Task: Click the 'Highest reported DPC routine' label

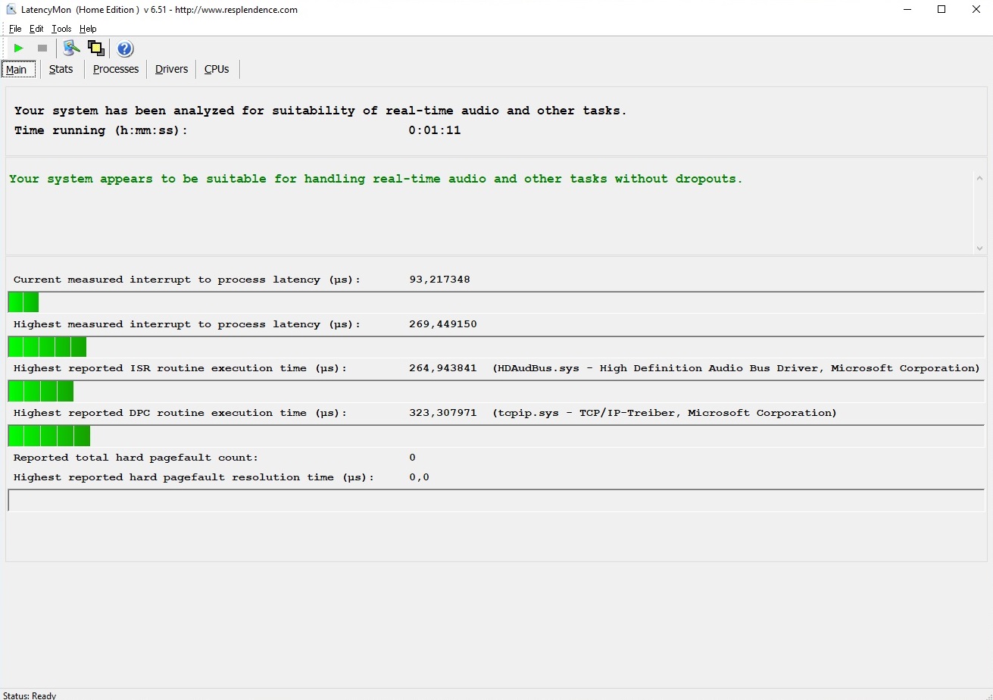Action: (180, 413)
